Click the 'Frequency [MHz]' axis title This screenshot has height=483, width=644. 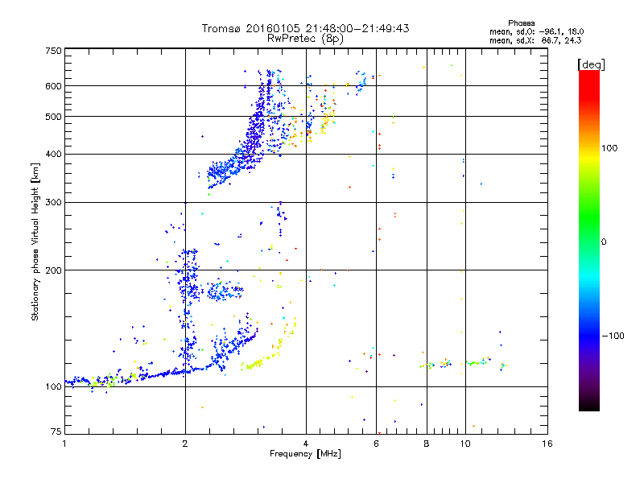click(x=305, y=454)
